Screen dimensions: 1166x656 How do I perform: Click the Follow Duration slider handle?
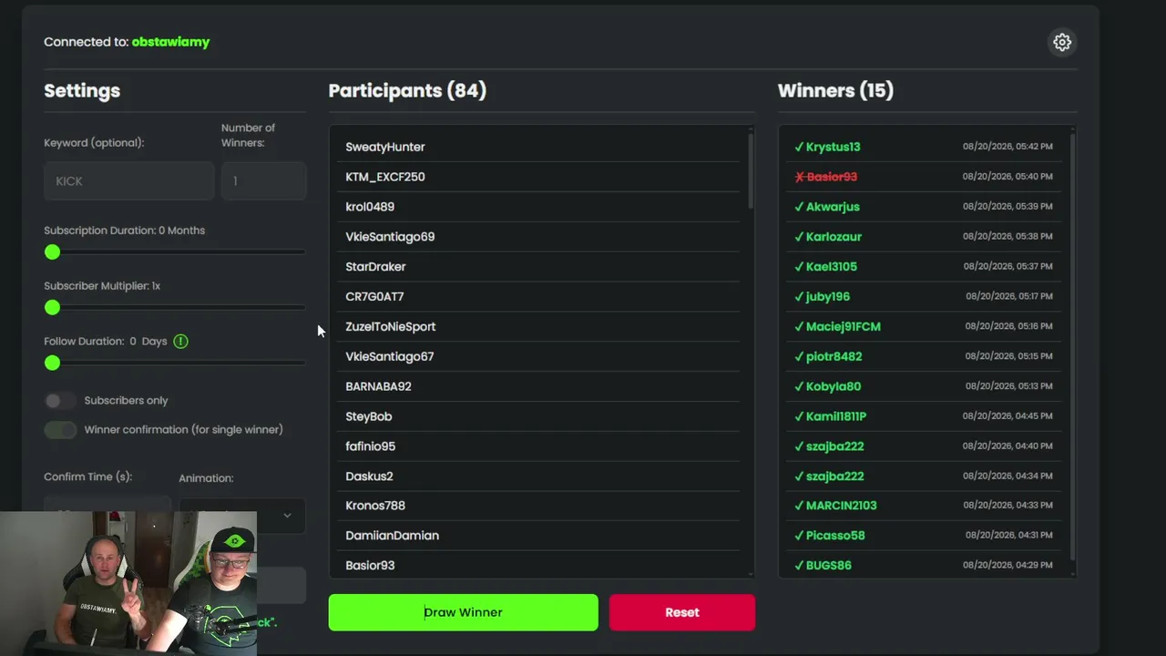tap(52, 364)
